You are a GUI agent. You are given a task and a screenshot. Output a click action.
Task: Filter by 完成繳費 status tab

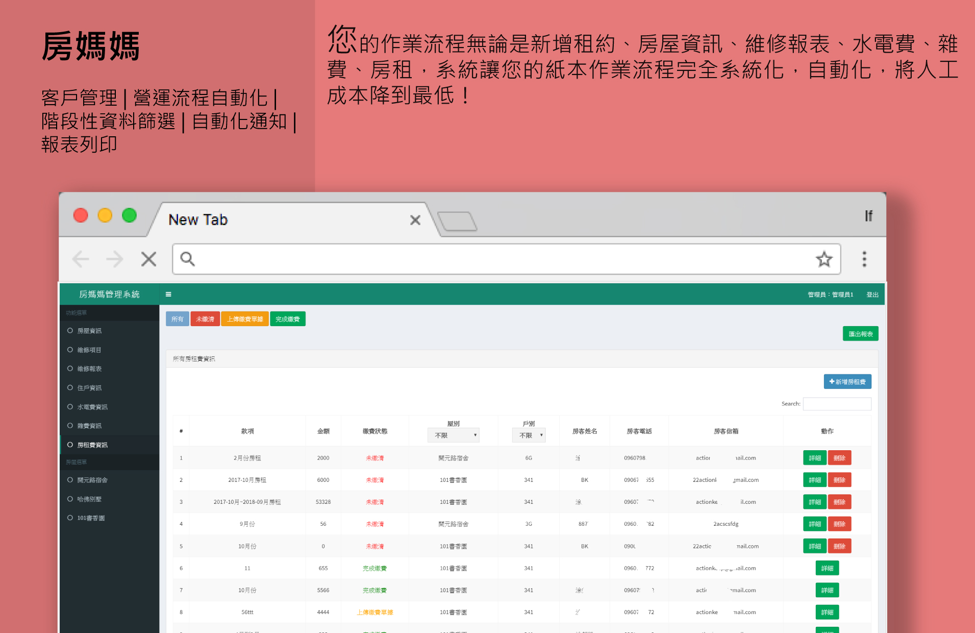tap(288, 319)
